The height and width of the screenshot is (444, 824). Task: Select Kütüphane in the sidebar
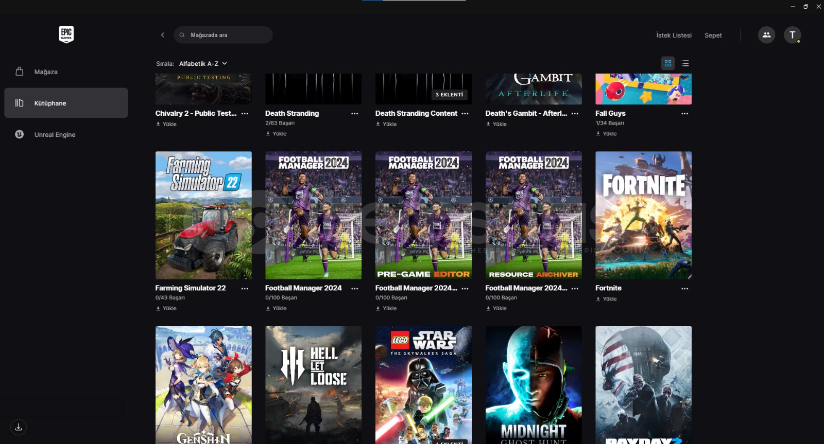point(66,103)
